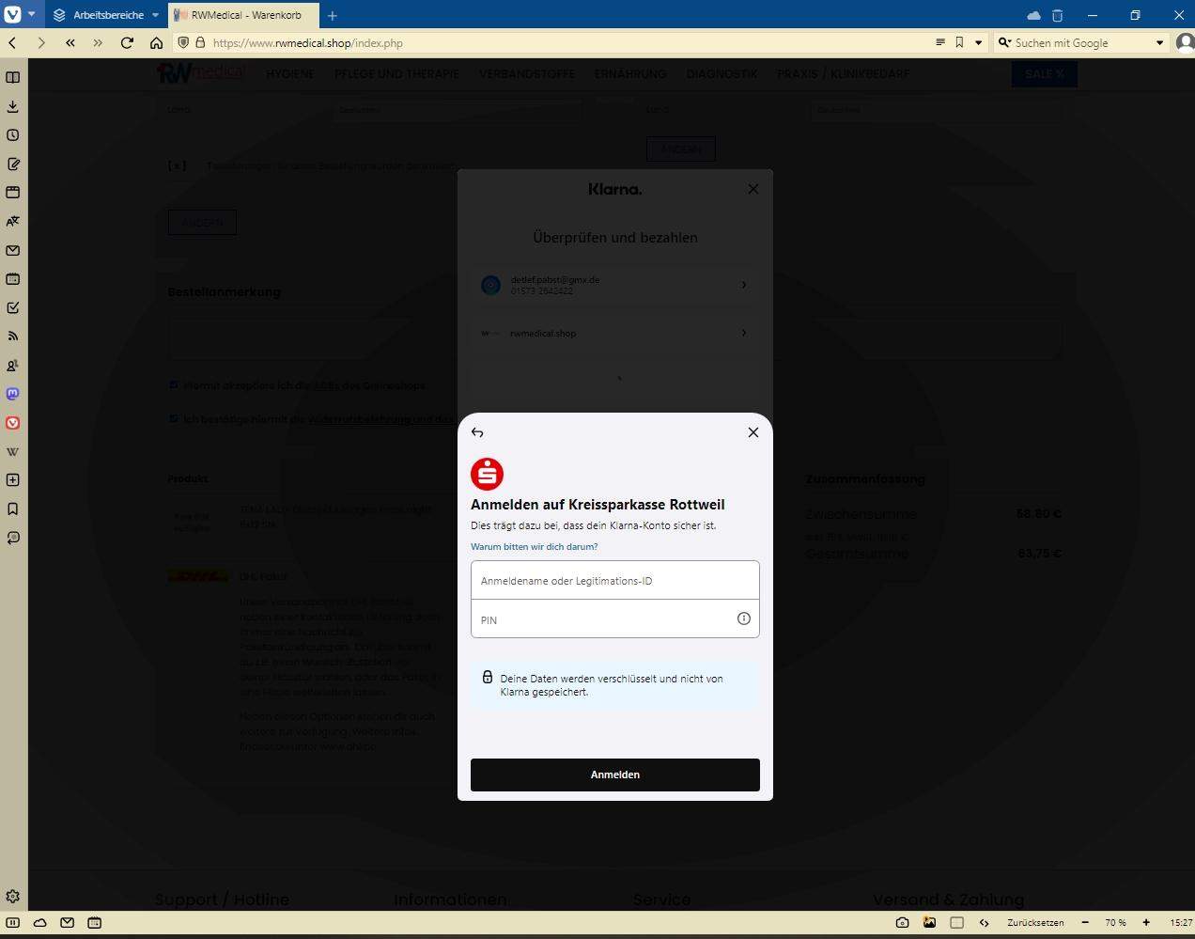
Task: Toggle the Widerrufsbelehrung confirmation checkbox
Action: click(174, 418)
